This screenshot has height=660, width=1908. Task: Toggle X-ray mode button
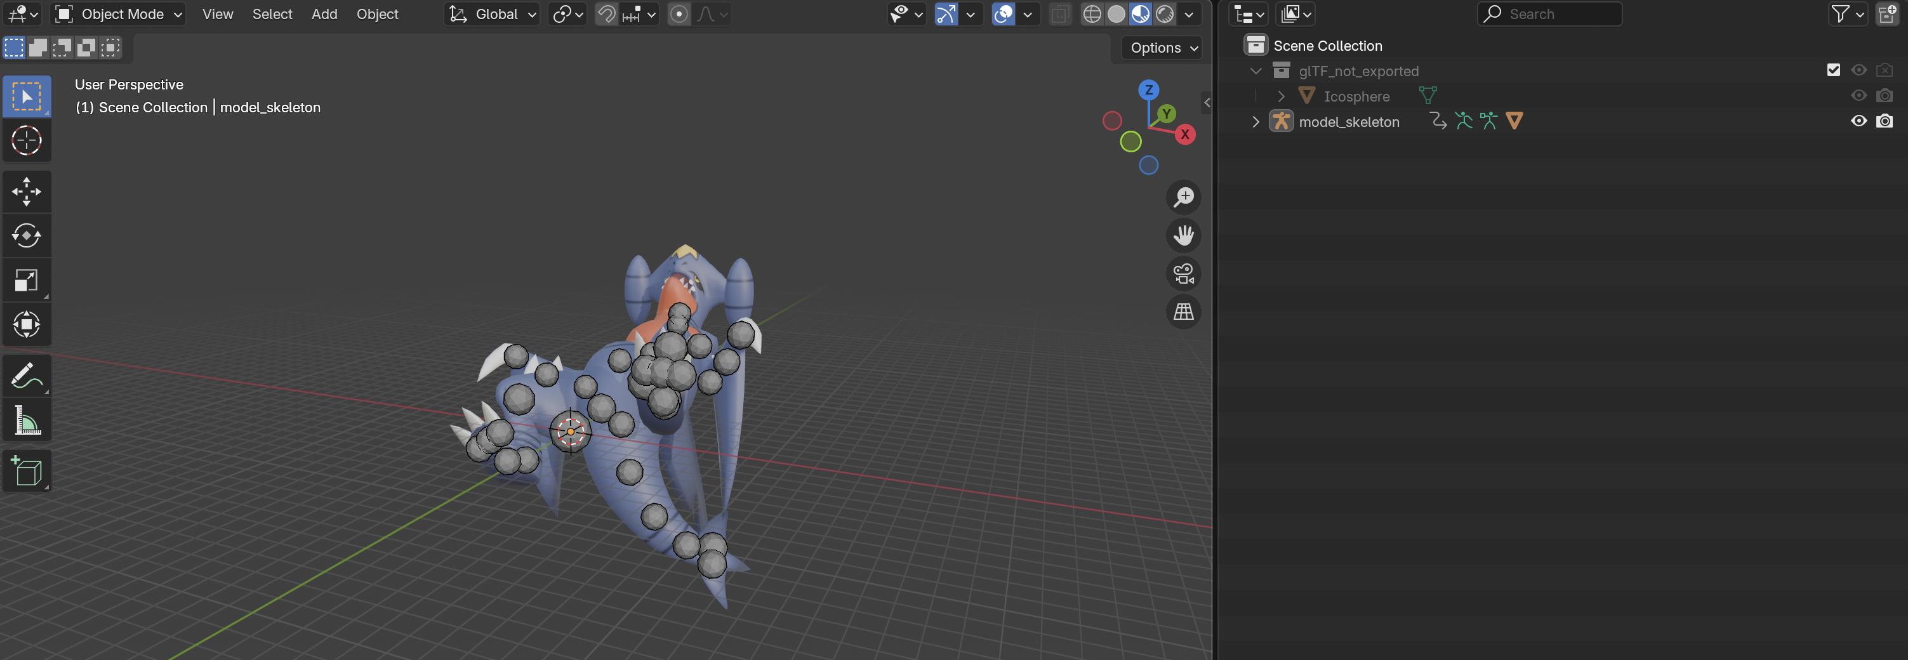1060,14
